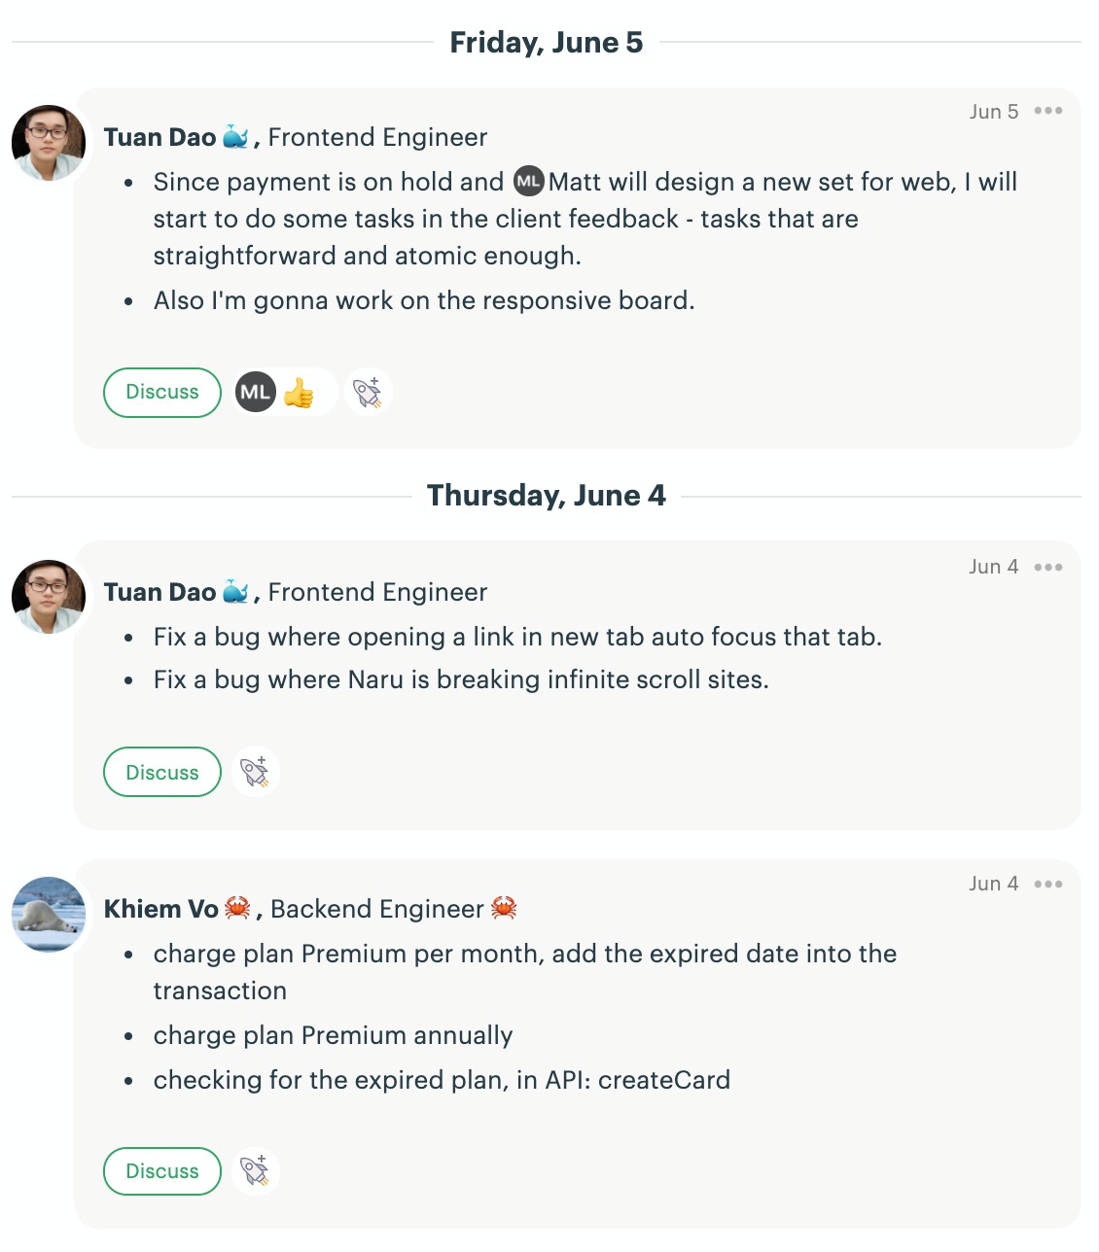The image size is (1099, 1252).
Task: Click the thumbs up reaction emoji
Action: (x=299, y=393)
